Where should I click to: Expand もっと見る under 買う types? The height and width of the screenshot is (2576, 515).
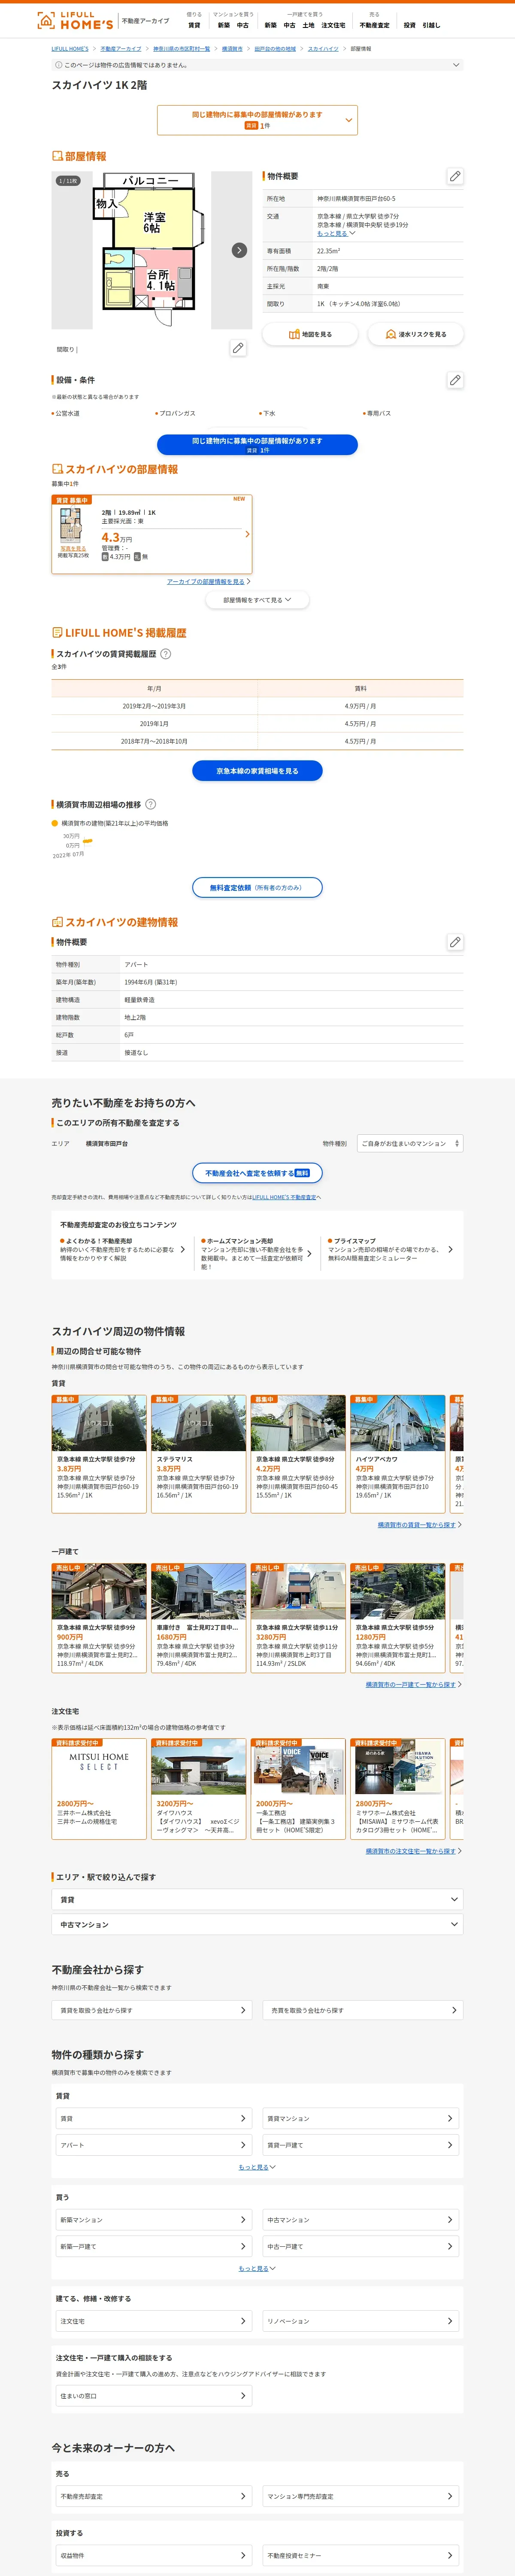click(257, 2269)
